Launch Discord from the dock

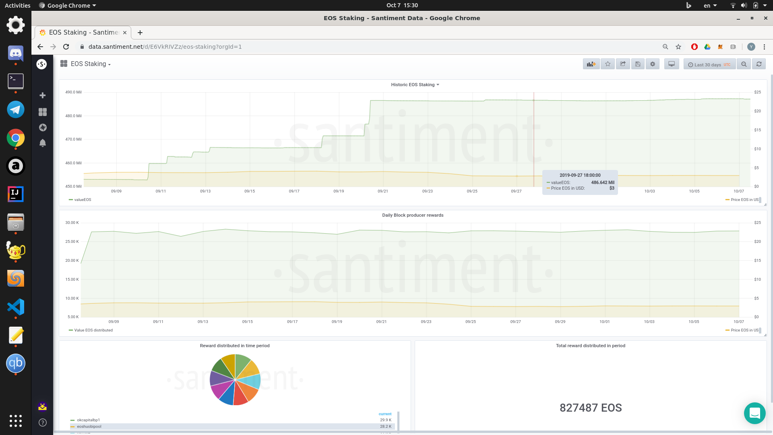coord(16,53)
